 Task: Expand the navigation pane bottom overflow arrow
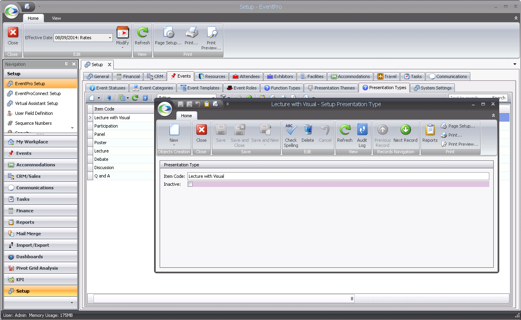pyautogui.click(x=72, y=303)
